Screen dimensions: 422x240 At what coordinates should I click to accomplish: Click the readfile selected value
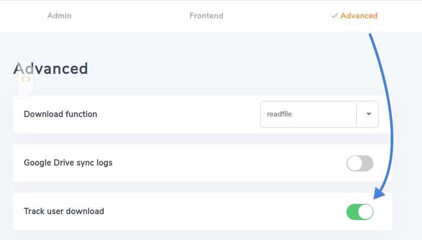coord(280,114)
